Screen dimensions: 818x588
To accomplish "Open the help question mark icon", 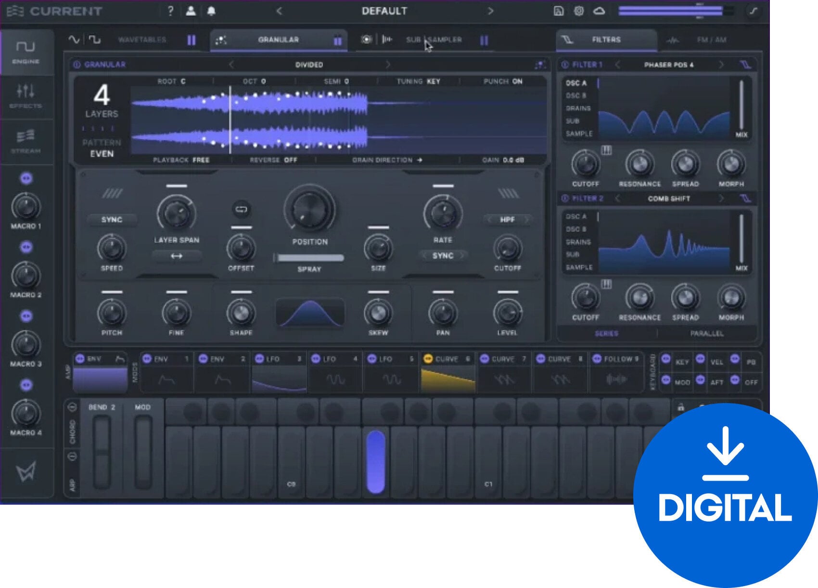I will (169, 11).
